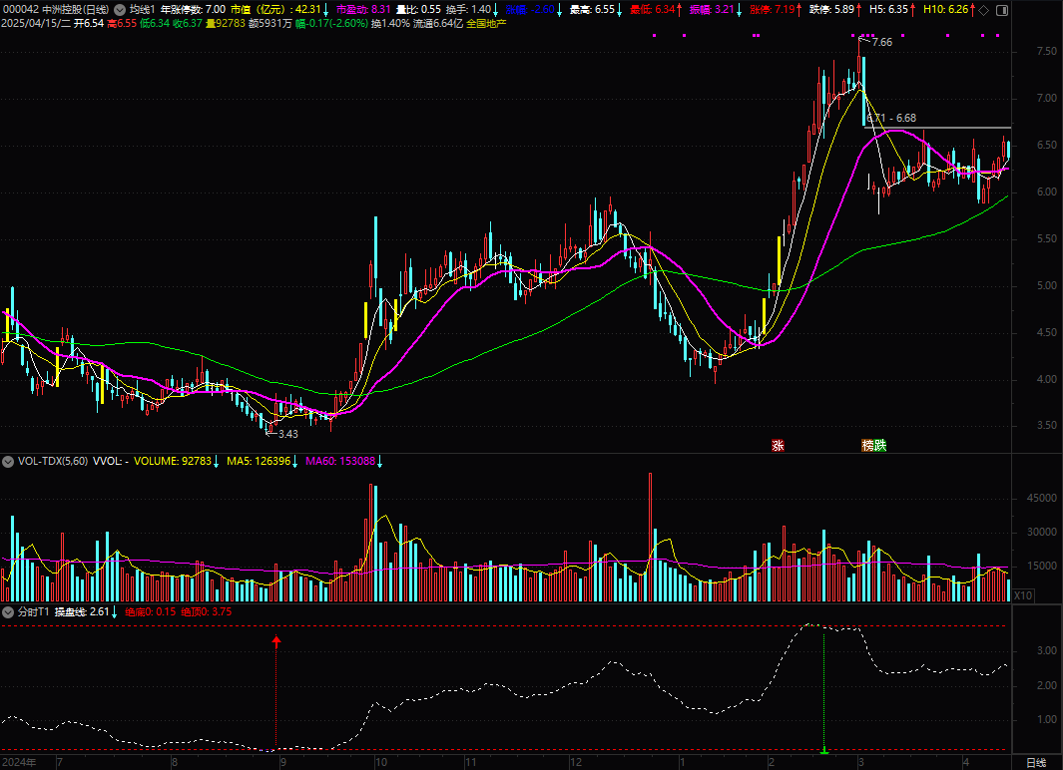The height and width of the screenshot is (770, 1063).
Task: Click the 45000 volume axis label
Action: click(x=1042, y=498)
